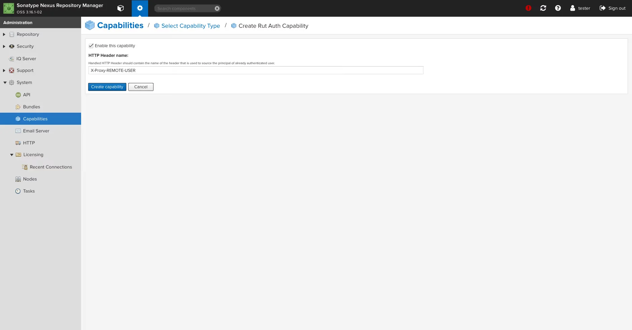
Task: Select Tasks in the System menu
Action: [29, 191]
